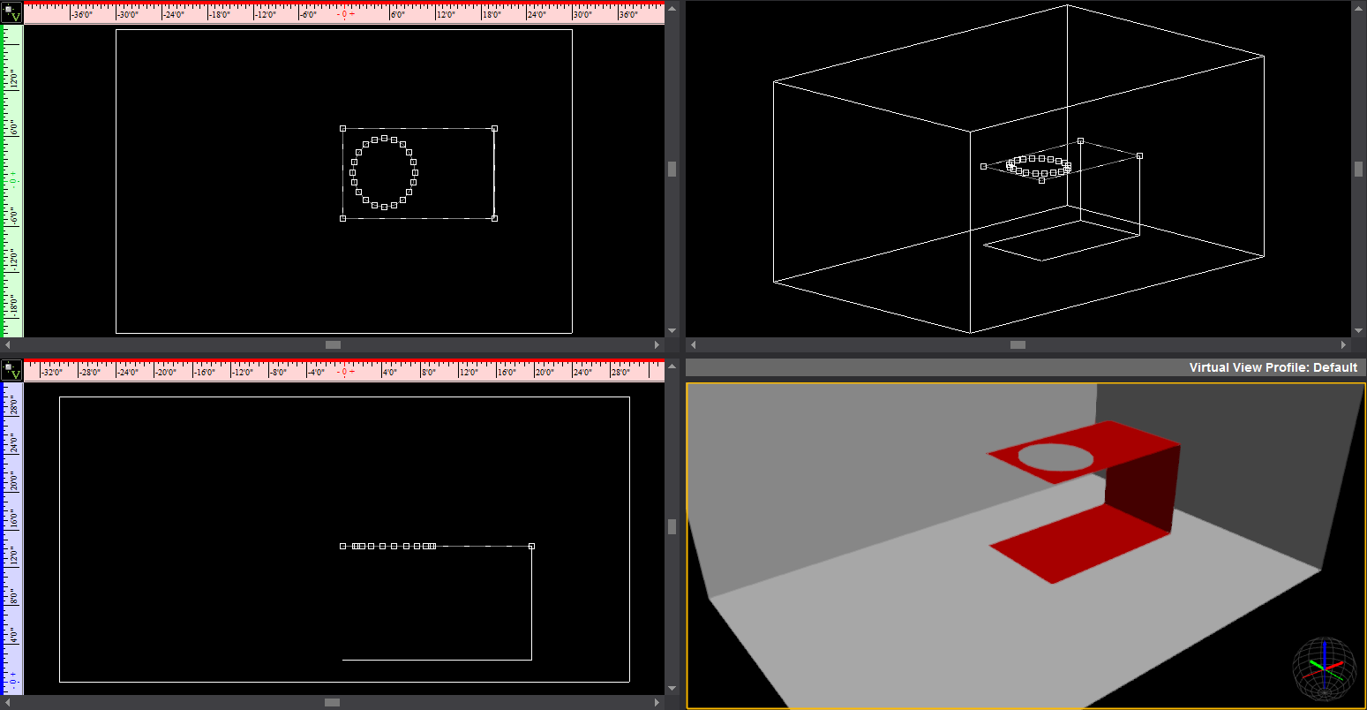Click the front viewport's green V icon
The image size is (1367, 710).
click(12, 371)
